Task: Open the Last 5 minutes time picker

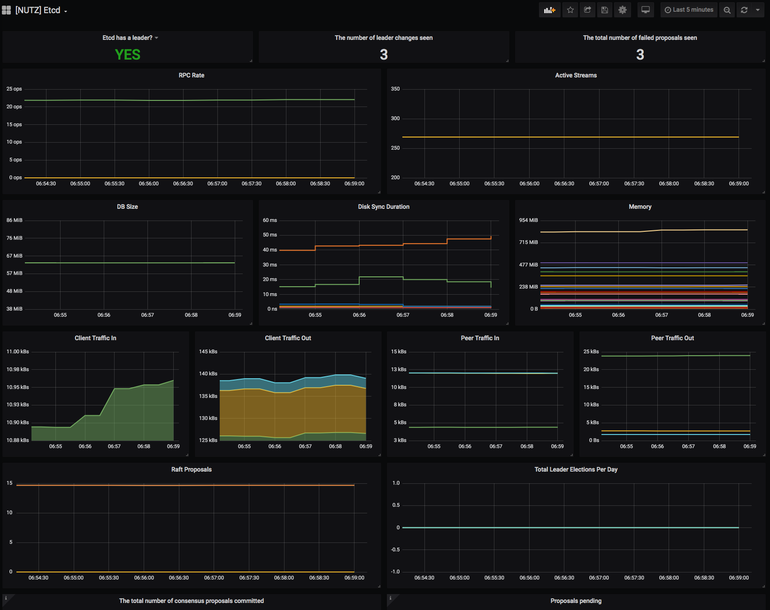Action: [689, 10]
